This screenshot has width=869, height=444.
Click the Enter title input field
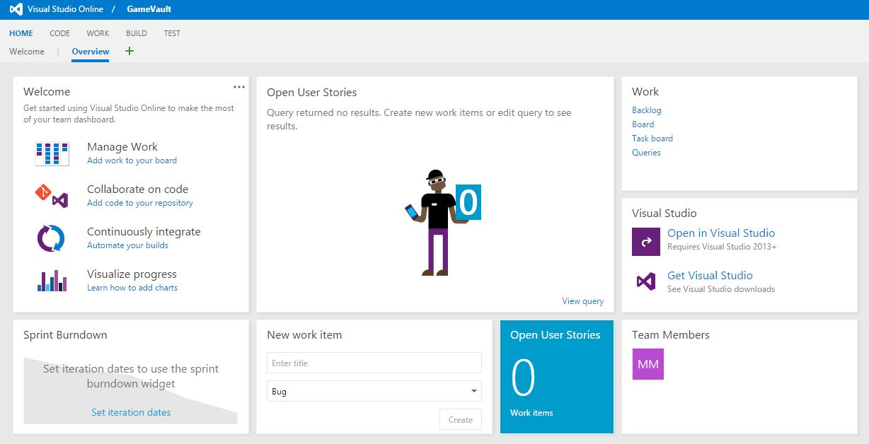click(x=374, y=363)
